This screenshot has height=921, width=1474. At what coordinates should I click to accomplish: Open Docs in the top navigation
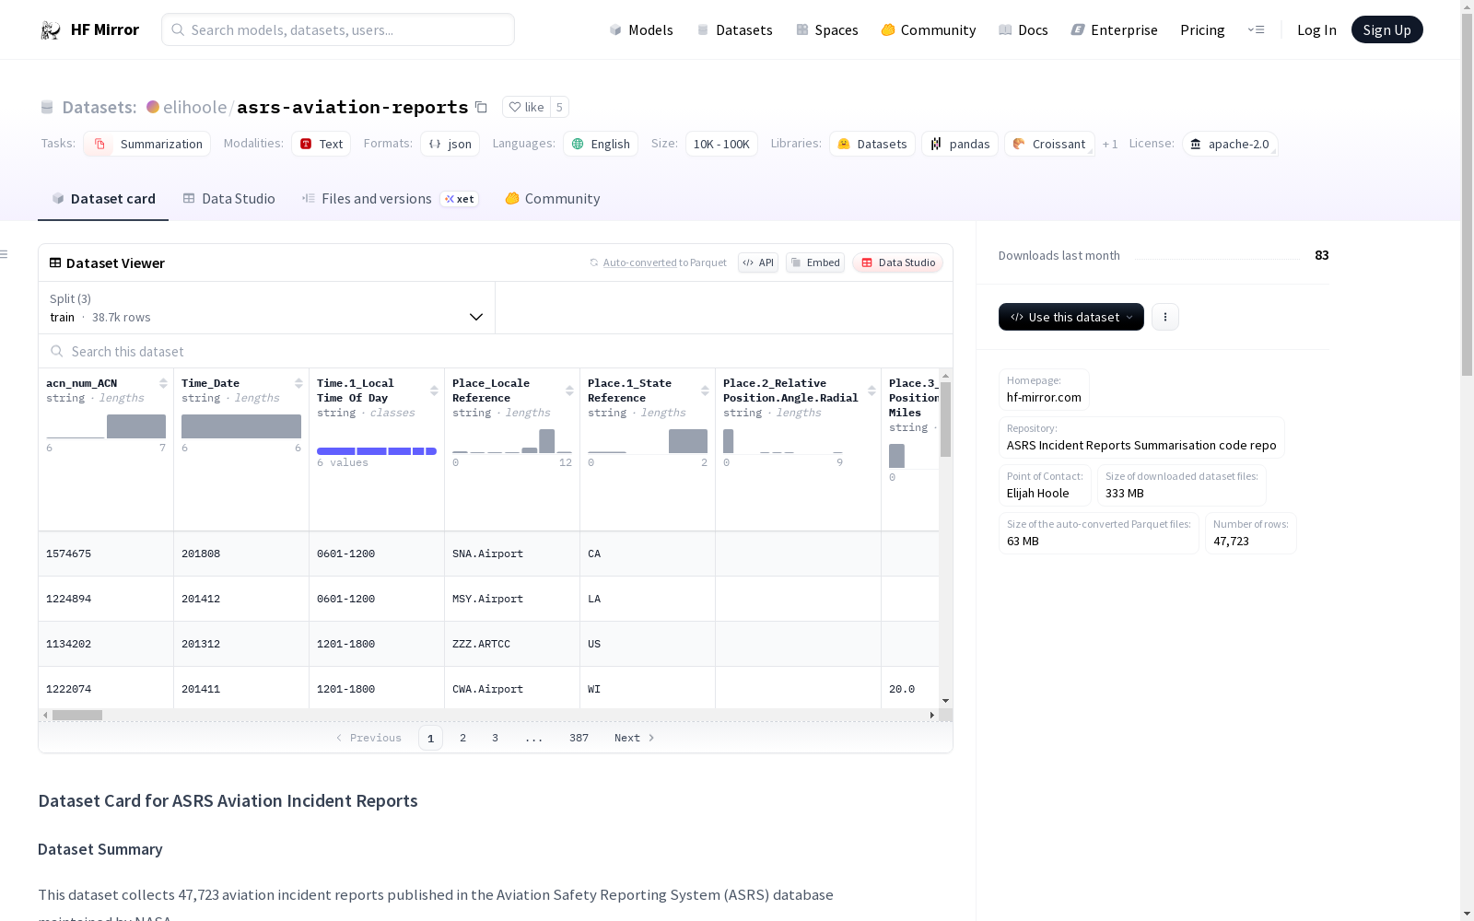(1024, 30)
